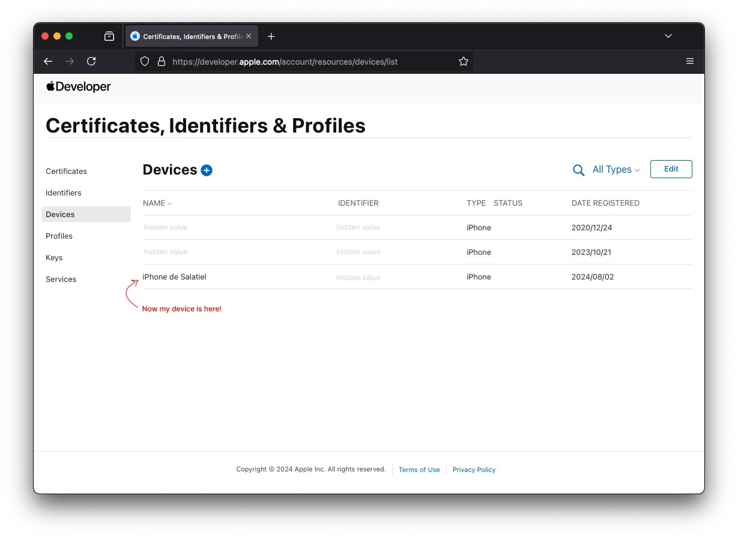Screen dimensions: 738x538
Task: Open Identifiers in the sidebar
Action: (64, 193)
